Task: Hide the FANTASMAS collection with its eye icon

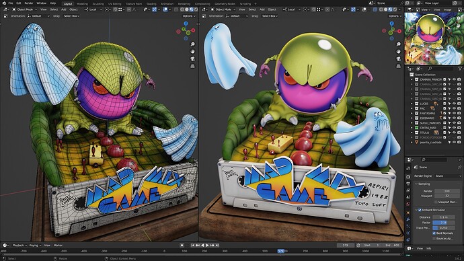Action: coord(454,113)
